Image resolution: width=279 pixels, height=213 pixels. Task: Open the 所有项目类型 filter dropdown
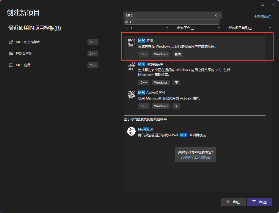pyautogui.click(x=250, y=28)
